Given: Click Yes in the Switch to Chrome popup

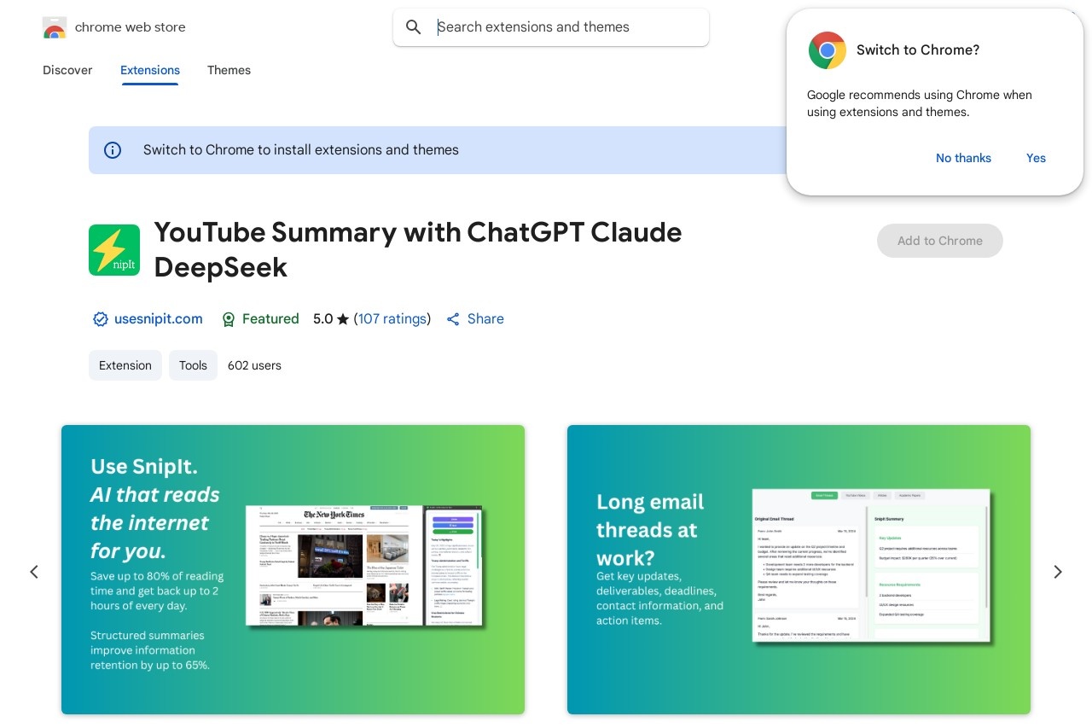Looking at the screenshot, I should 1036,158.
